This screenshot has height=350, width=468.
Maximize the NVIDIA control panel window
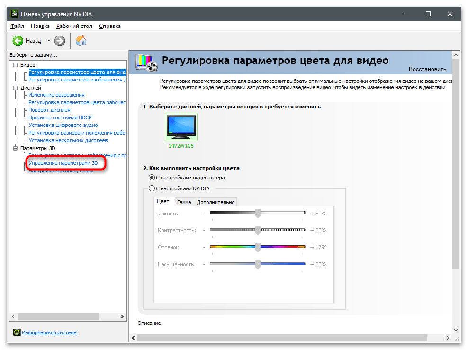(428, 14)
